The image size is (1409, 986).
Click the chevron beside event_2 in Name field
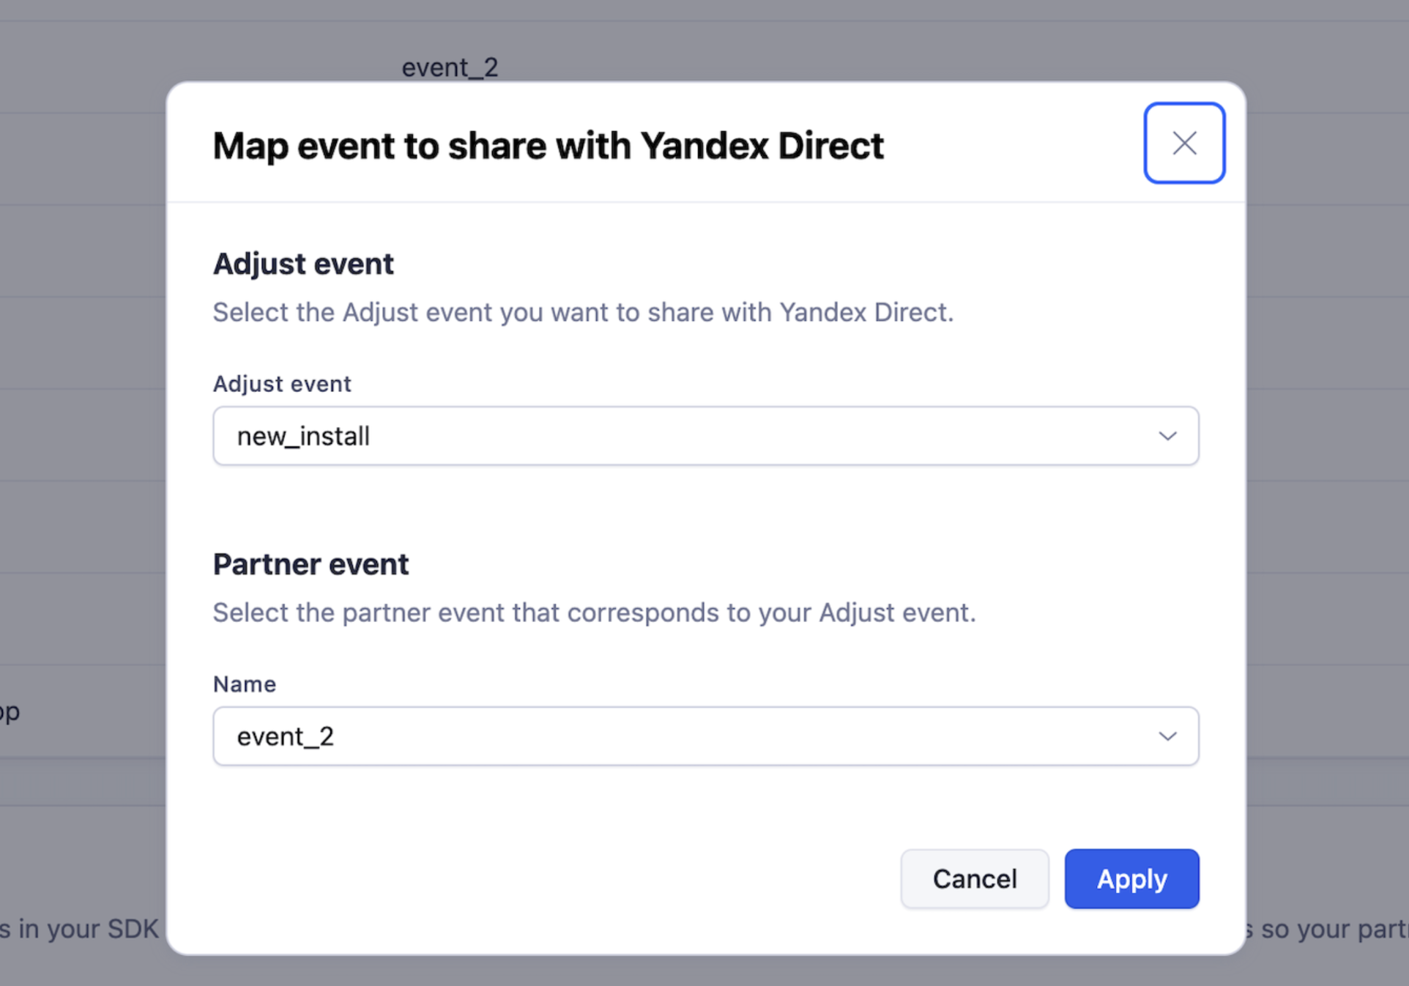click(x=1167, y=736)
